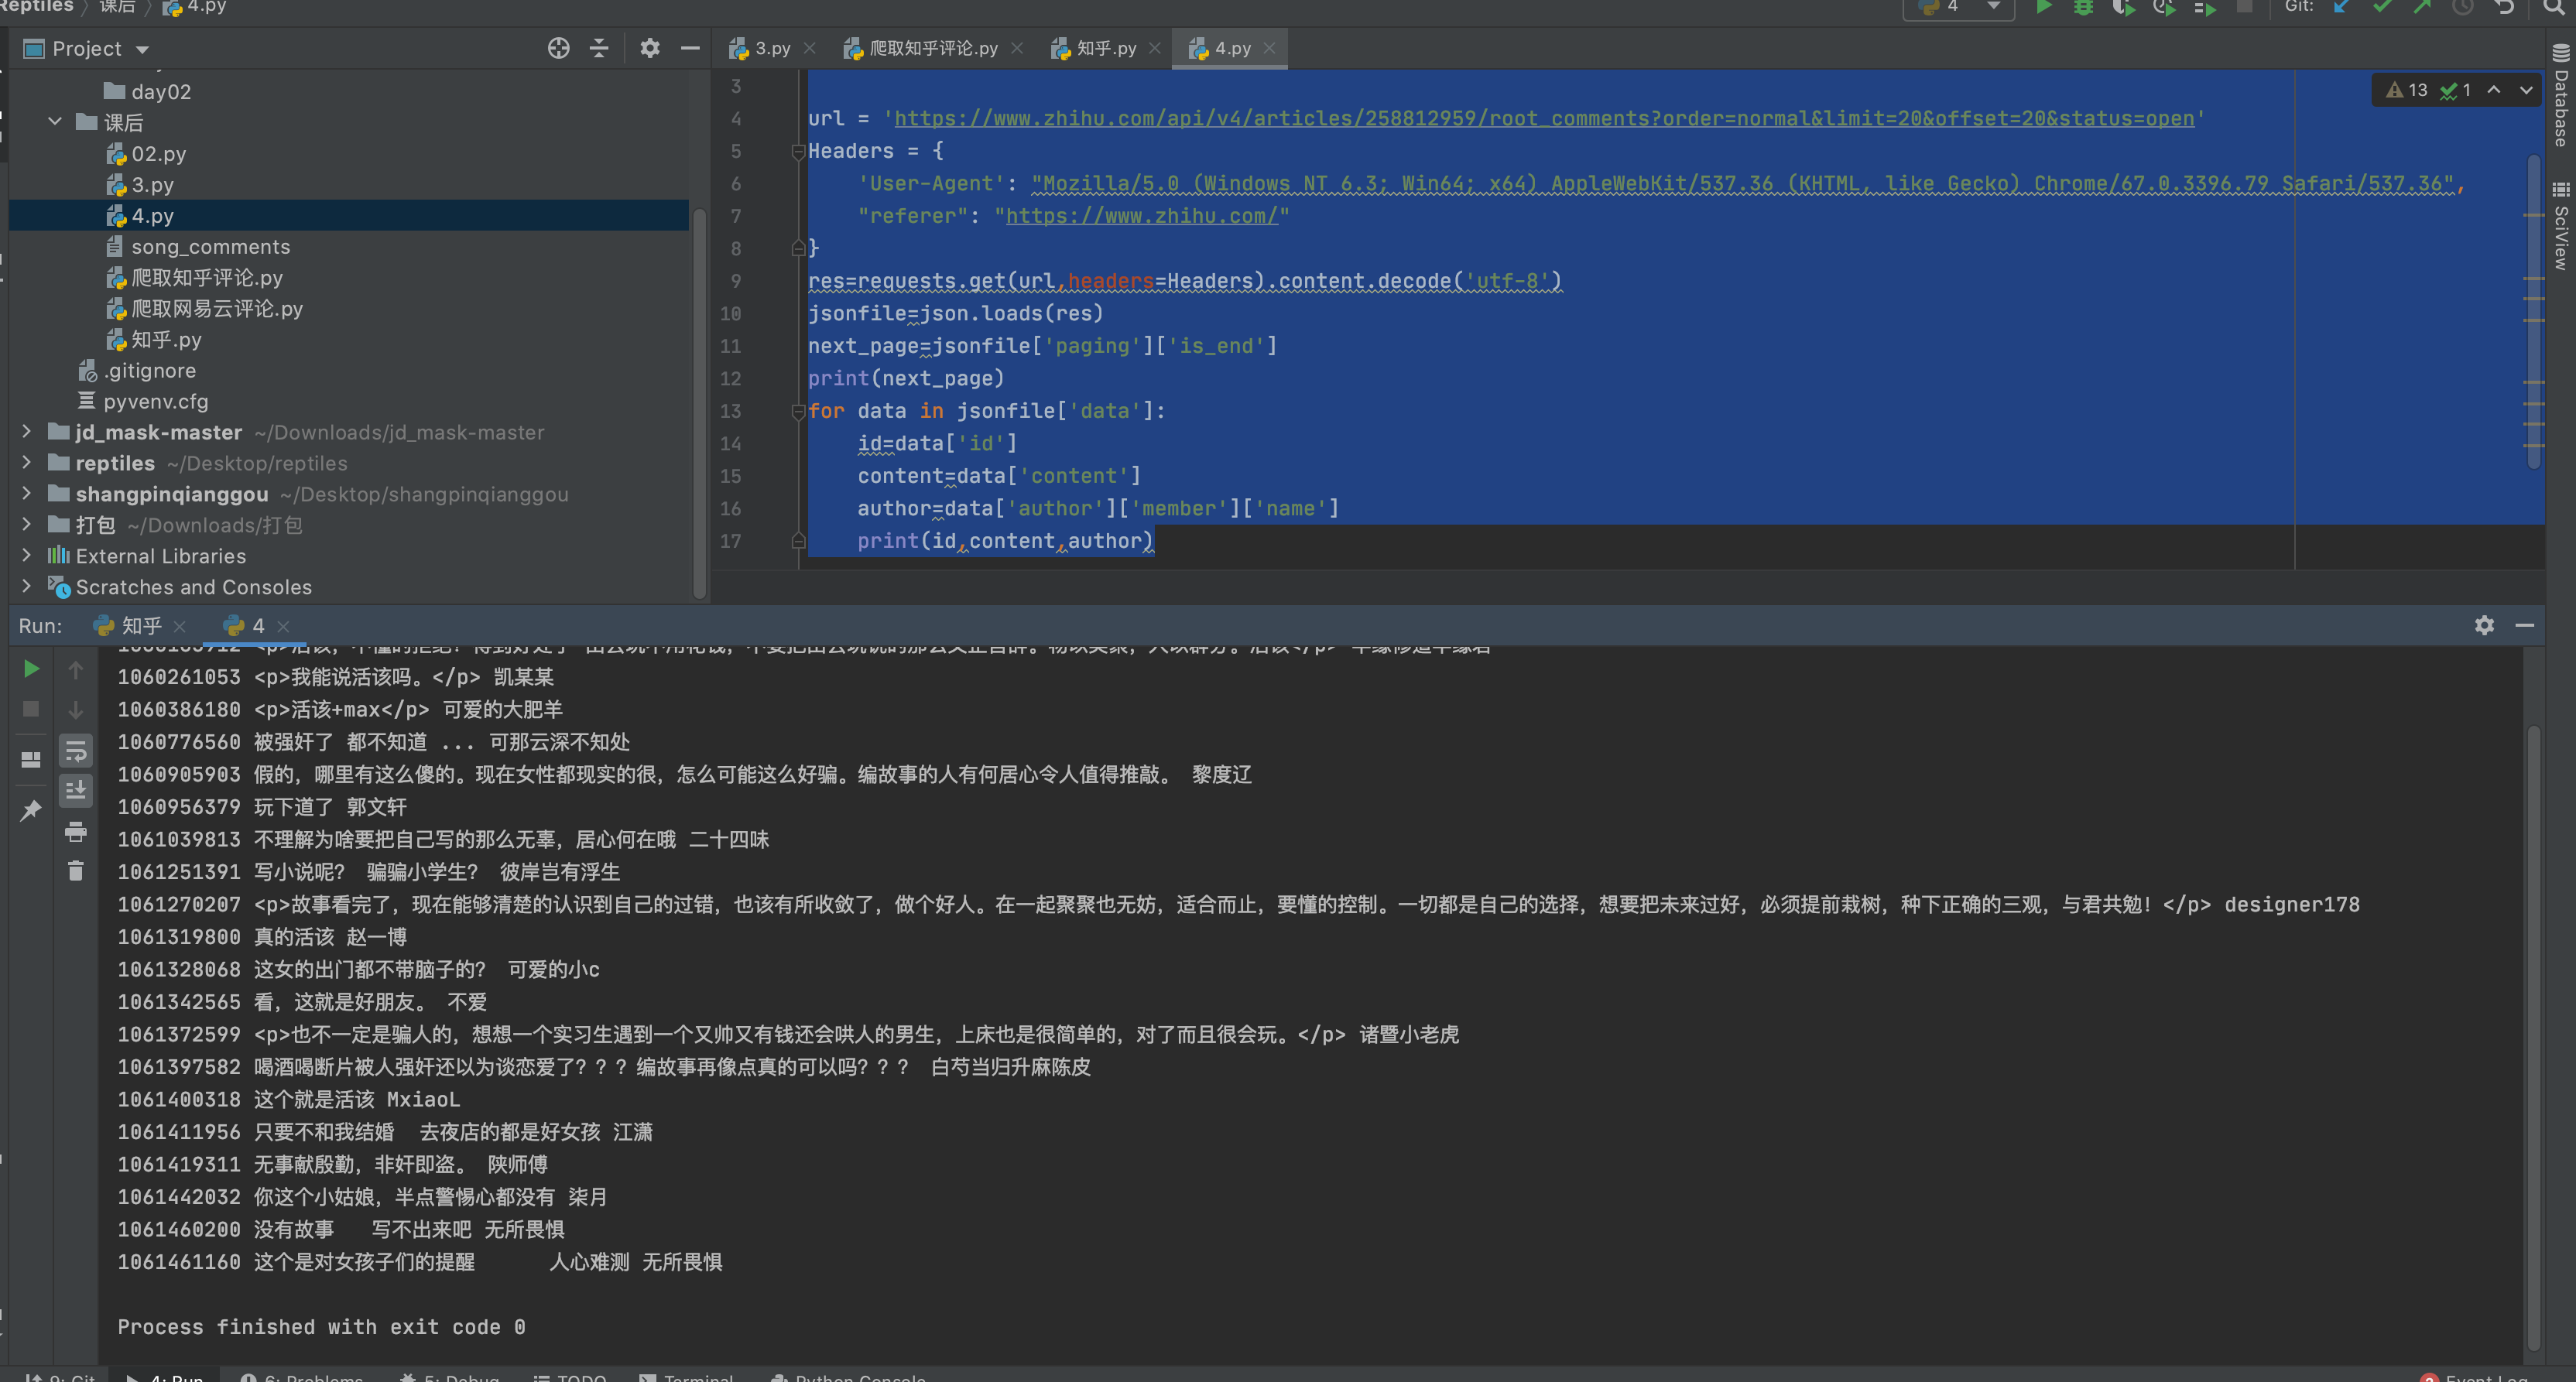Open run configuration dropdown showing '4'
The image size is (2576, 1382).
(1958, 7)
